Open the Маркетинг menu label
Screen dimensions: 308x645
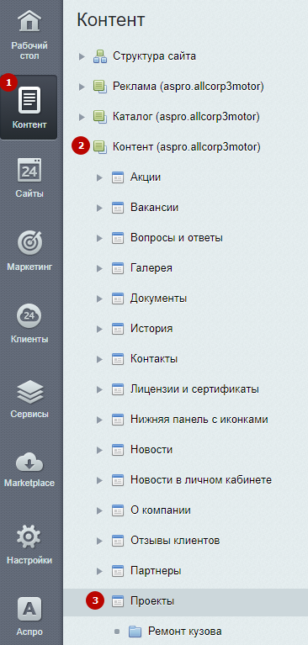tap(29, 267)
